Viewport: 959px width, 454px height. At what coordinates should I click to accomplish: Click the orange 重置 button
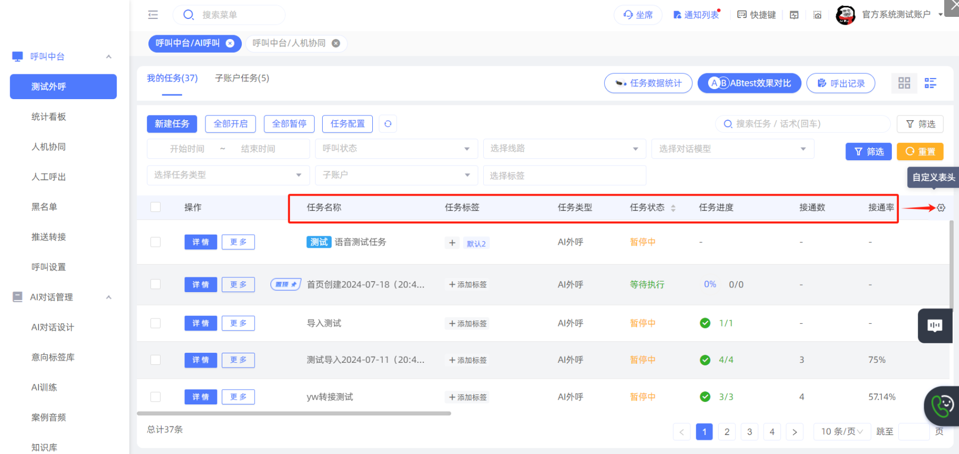pyautogui.click(x=920, y=152)
